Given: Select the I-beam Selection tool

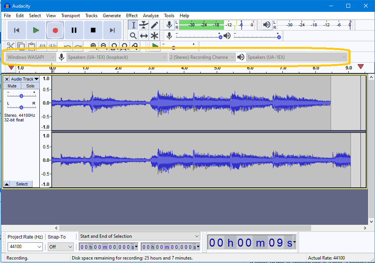Looking at the screenshot, I should [x=133, y=25].
